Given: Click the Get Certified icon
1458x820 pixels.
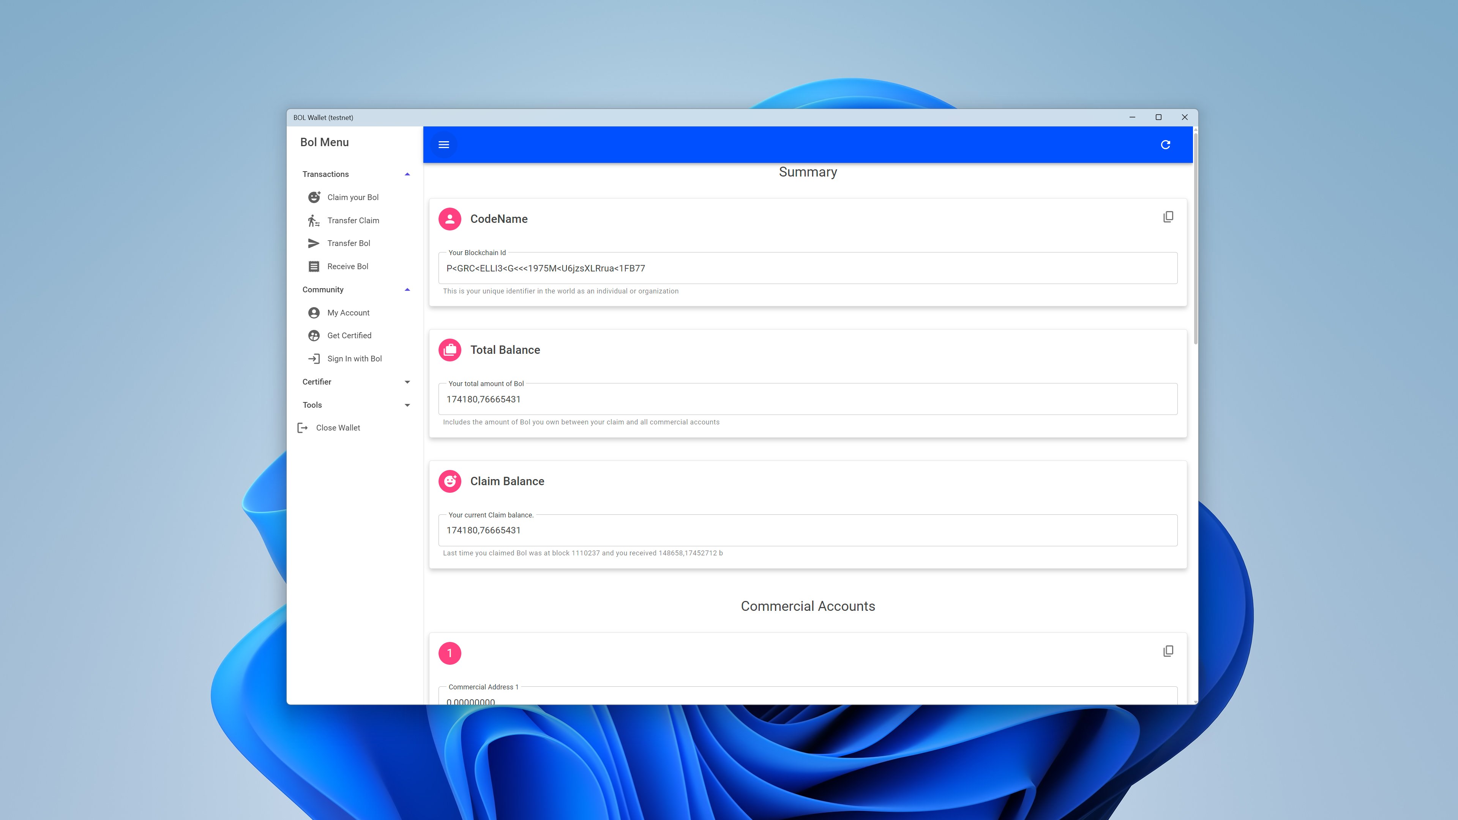Looking at the screenshot, I should [314, 336].
